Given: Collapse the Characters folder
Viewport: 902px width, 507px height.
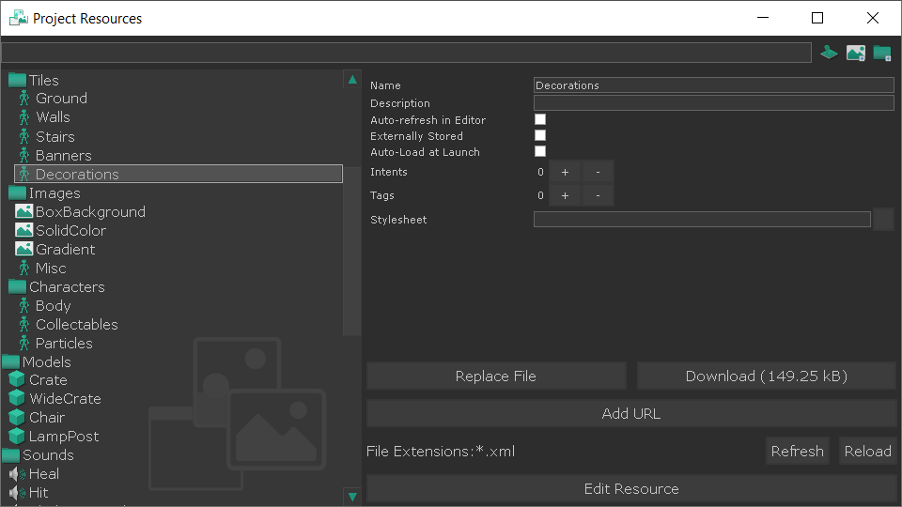Looking at the screenshot, I should [x=17, y=287].
